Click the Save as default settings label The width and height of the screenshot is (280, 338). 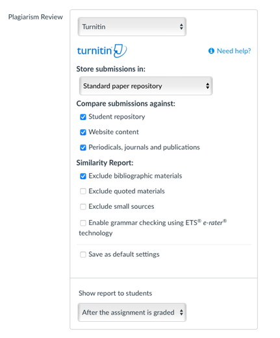click(124, 254)
